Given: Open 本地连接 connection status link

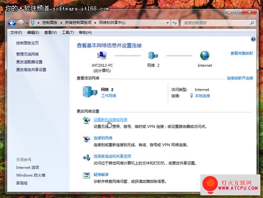Looking at the screenshot, I should click(203, 96).
